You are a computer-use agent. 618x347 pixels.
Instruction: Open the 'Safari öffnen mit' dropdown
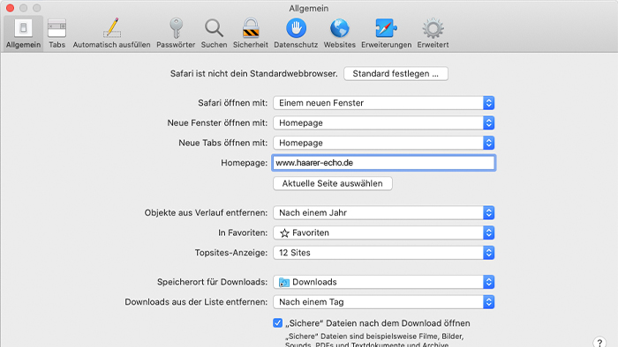coord(383,103)
